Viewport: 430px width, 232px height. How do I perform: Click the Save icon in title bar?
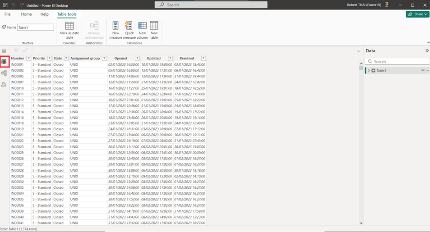click(5, 5)
